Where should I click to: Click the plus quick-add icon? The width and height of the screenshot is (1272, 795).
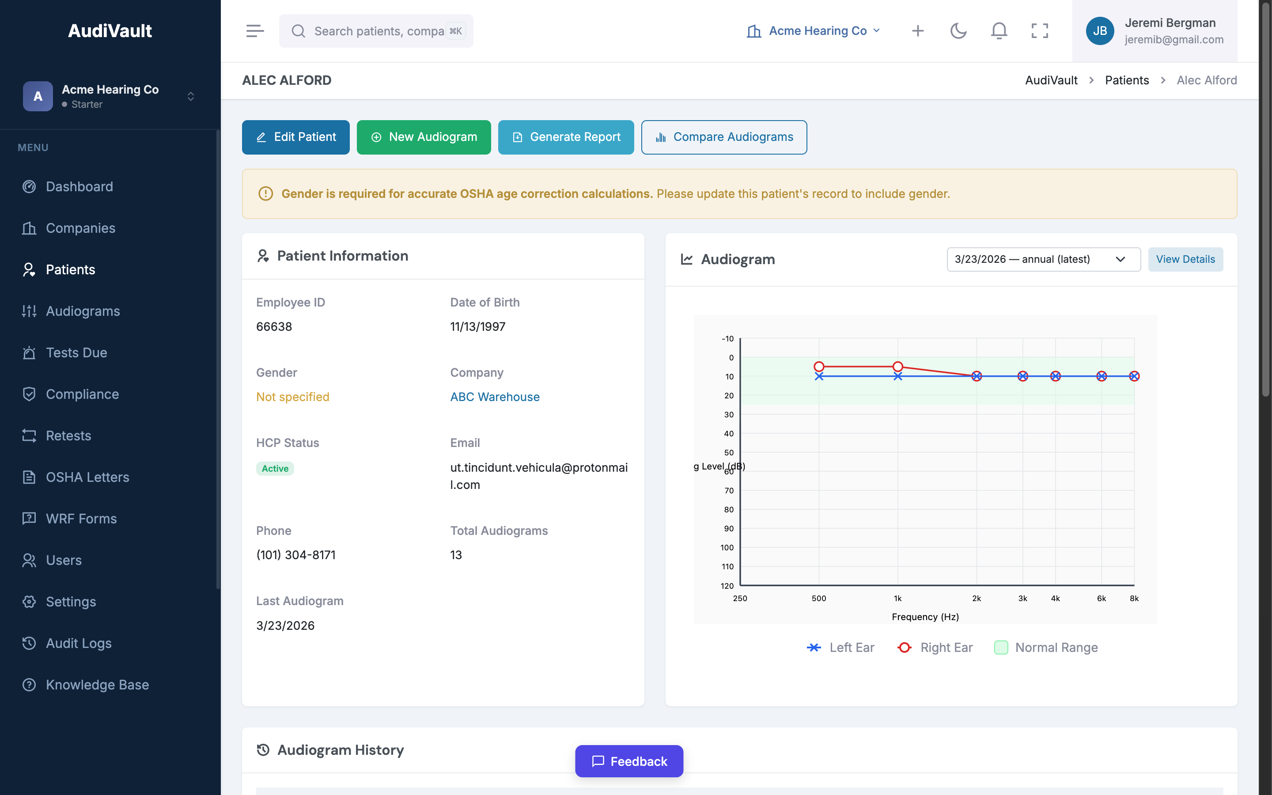pos(918,31)
